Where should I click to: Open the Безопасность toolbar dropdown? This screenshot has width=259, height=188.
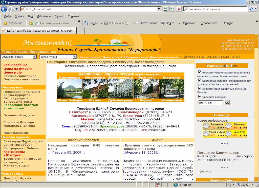coord(211,23)
